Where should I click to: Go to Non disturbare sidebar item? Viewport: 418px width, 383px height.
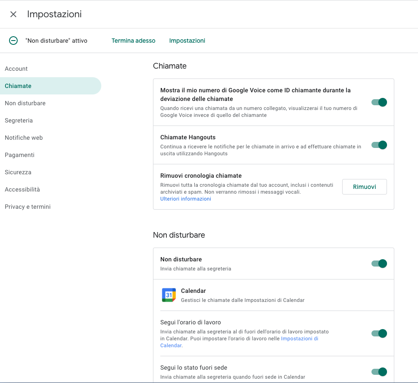(x=25, y=103)
